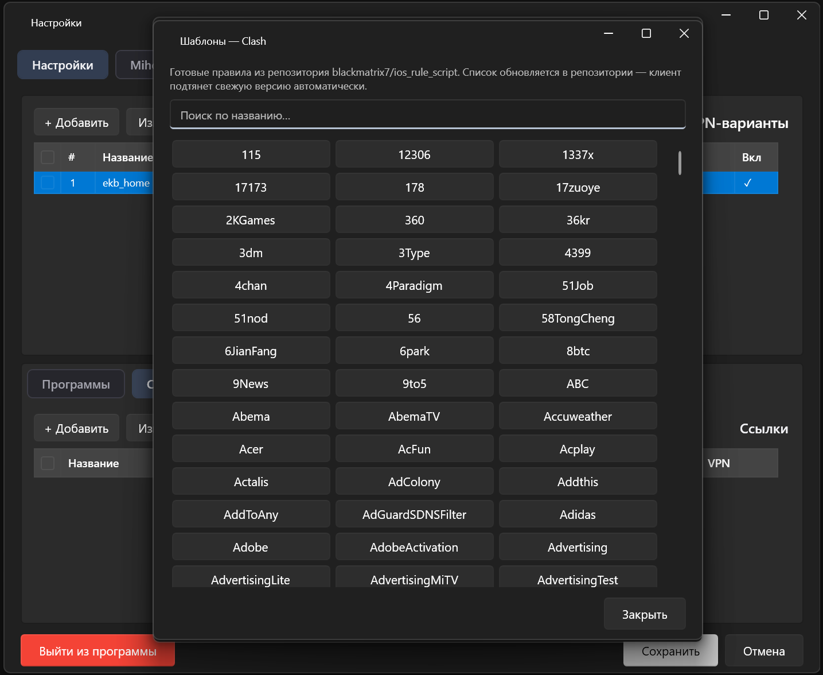
Task: Pick the ABC template
Action: click(578, 383)
